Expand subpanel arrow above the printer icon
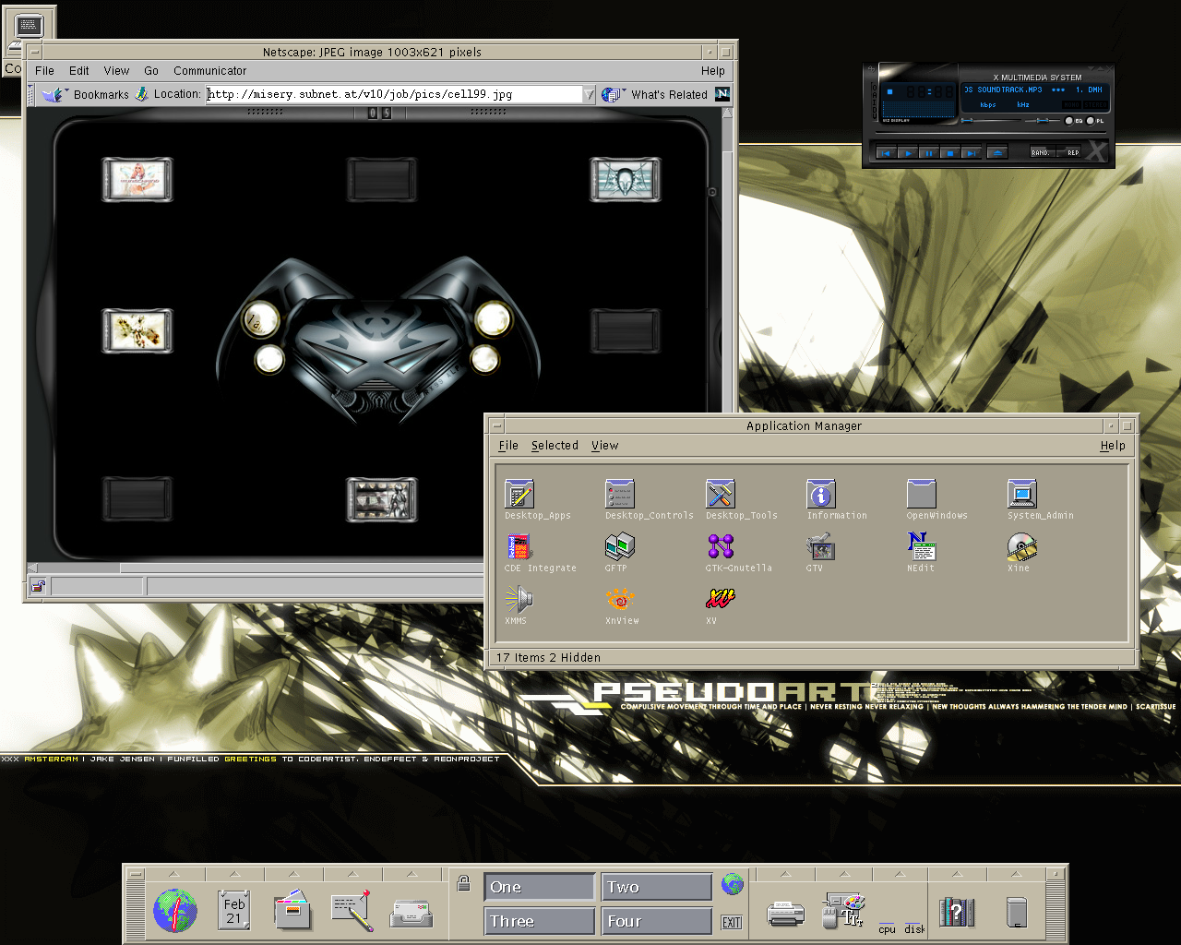1181x945 pixels. tap(785, 873)
